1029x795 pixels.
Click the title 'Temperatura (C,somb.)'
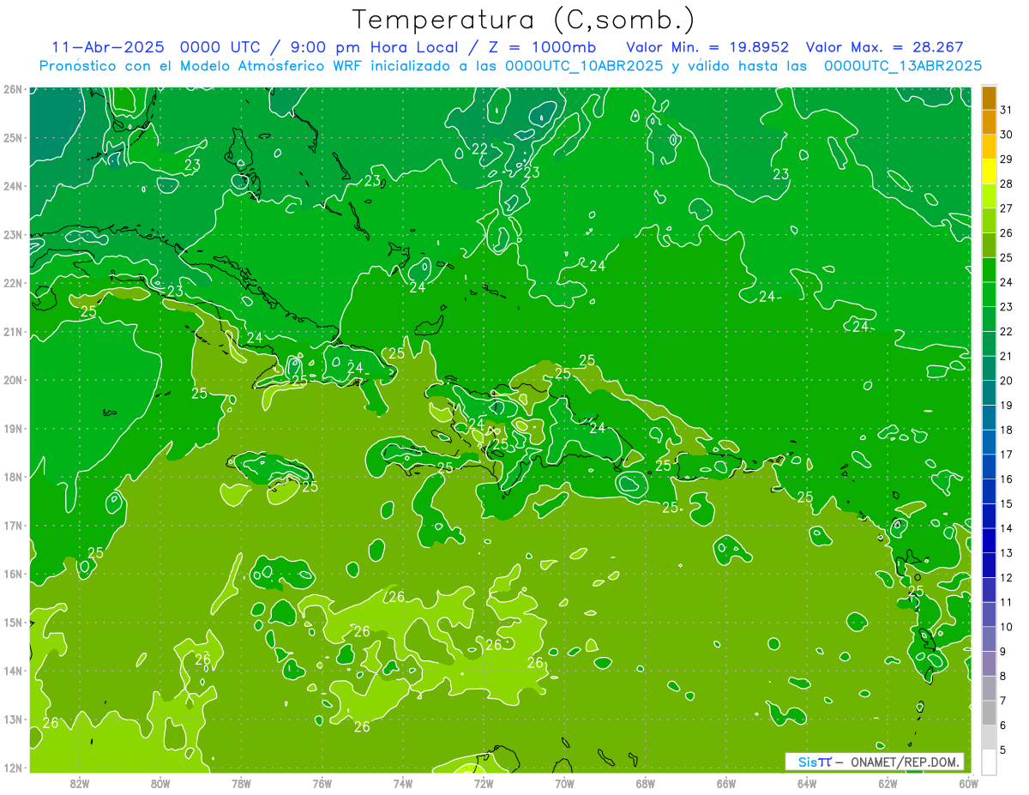524,19
